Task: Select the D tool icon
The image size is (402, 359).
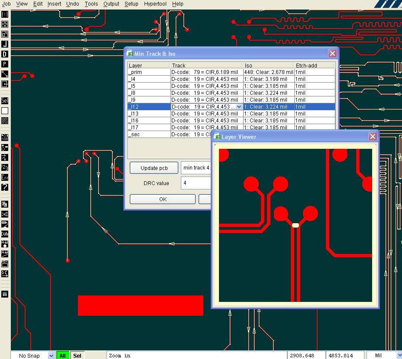Action: [5, 54]
